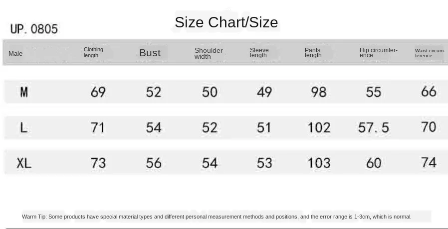The image size is (448, 229).
Task: Select the M size row label
Action: tap(24, 92)
